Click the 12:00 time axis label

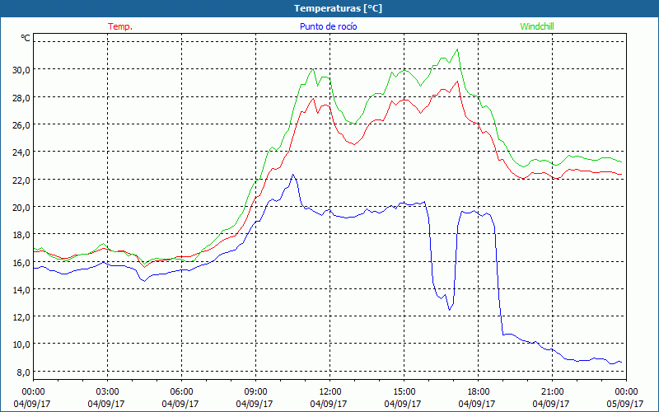pyautogui.click(x=329, y=392)
